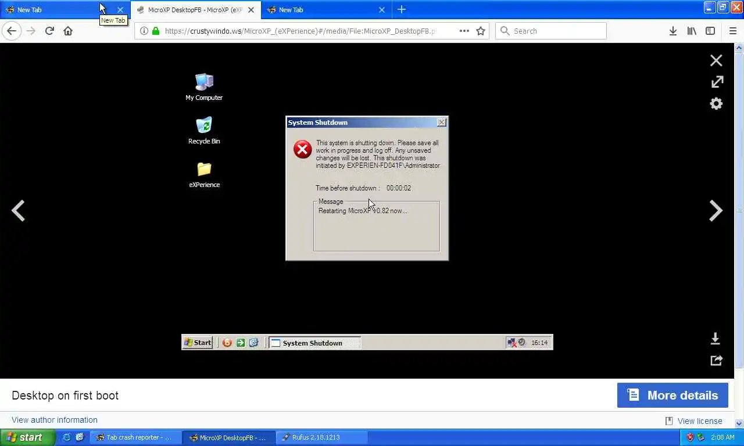This screenshot has width=744, height=446.
Task: Show the next image
Action: point(716,210)
